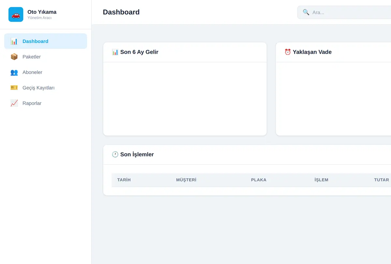Screen dimensions: 391x264
Task: Open the Aboneler page
Action: pos(46,72)
